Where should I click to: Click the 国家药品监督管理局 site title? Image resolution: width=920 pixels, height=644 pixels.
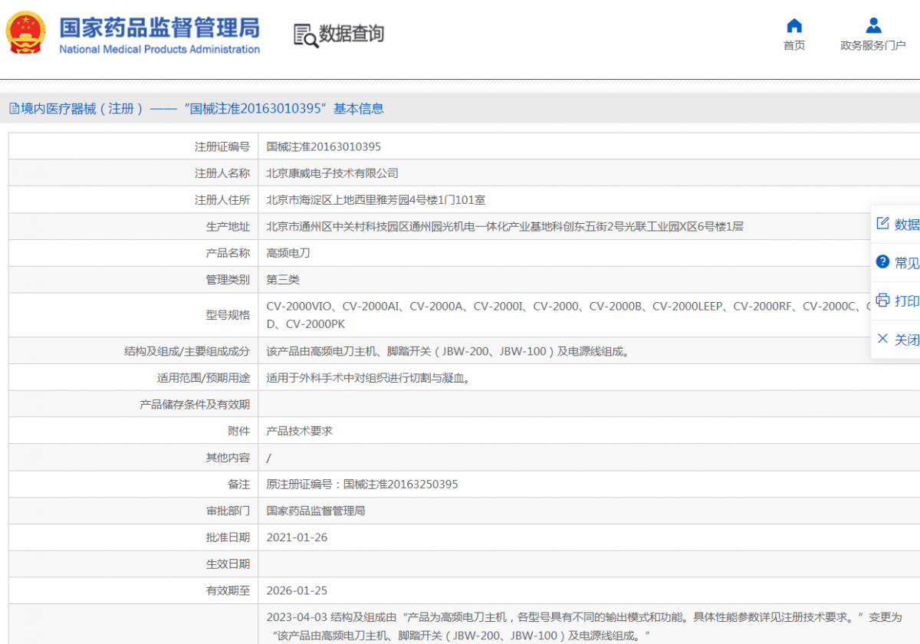pos(159,28)
